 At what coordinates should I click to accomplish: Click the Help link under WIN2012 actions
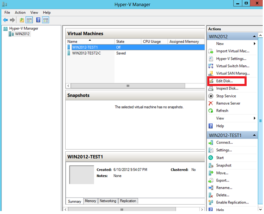point(220,126)
